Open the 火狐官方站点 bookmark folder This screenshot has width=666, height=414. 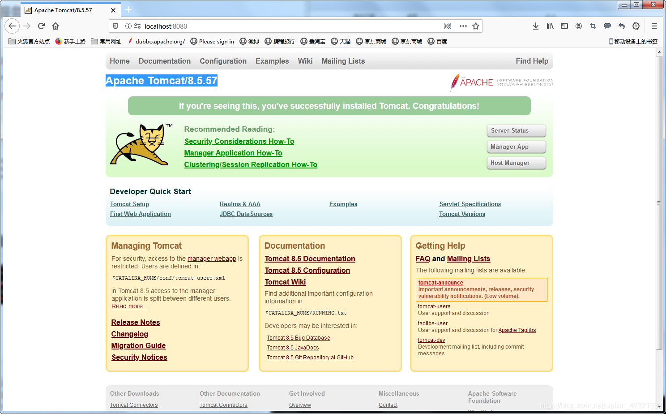point(29,41)
